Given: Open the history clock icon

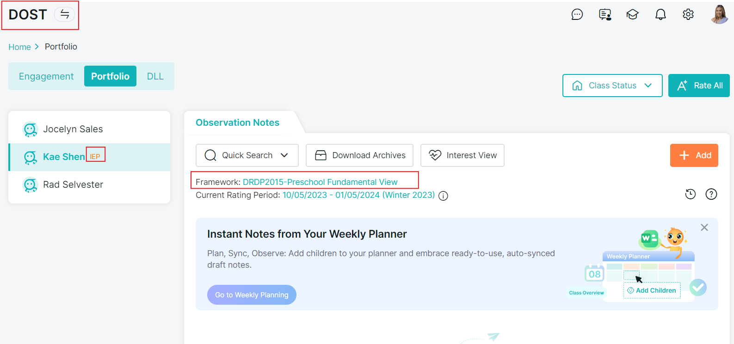Looking at the screenshot, I should click(690, 194).
